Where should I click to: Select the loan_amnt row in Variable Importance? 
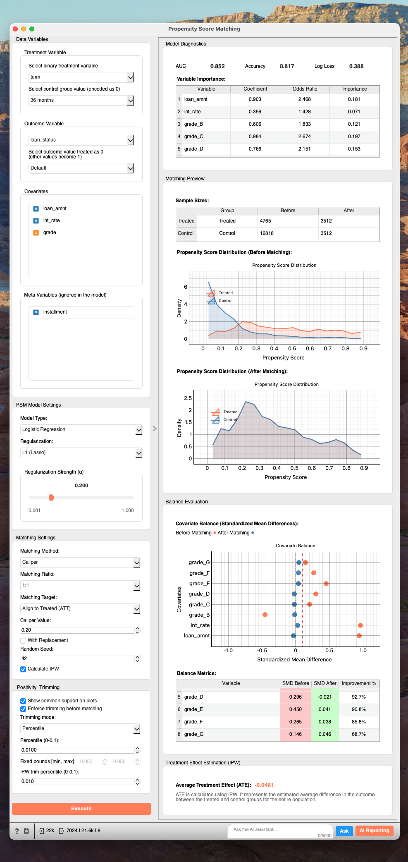tap(277, 99)
